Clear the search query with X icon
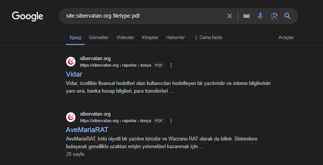Image resolution: width=323 pixels, height=165 pixels. (x=230, y=16)
